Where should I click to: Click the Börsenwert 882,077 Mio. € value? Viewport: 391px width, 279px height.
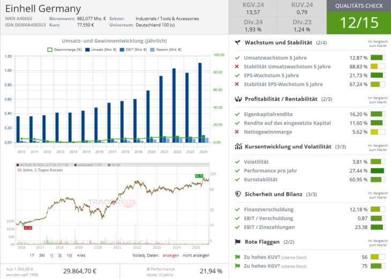pos(91,19)
